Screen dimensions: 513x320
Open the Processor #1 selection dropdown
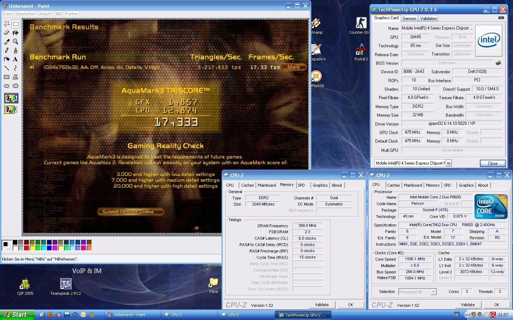coord(433,292)
